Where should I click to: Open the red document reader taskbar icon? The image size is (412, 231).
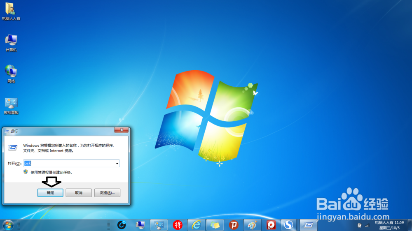(x=271, y=225)
